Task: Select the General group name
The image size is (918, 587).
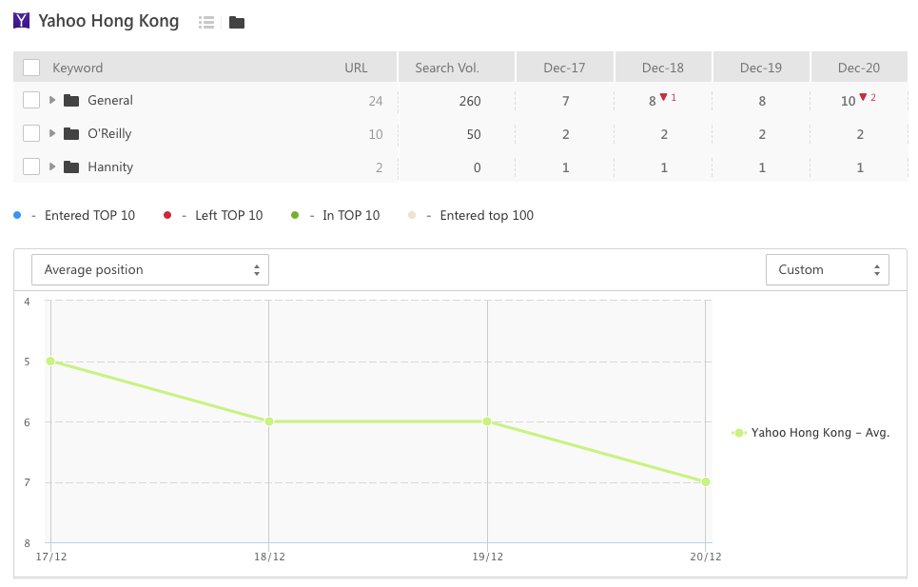Action: click(110, 101)
